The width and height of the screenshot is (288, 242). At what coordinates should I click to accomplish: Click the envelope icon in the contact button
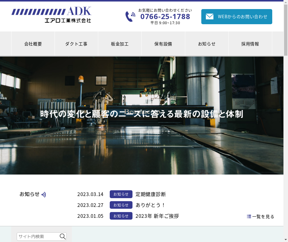(x=209, y=17)
